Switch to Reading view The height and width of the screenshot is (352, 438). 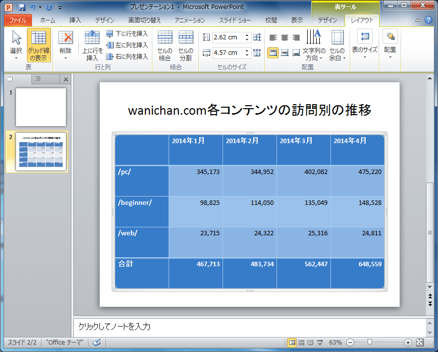pyautogui.click(x=310, y=343)
